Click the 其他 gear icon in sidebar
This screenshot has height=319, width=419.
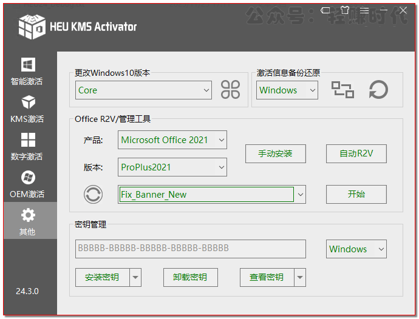click(28, 215)
